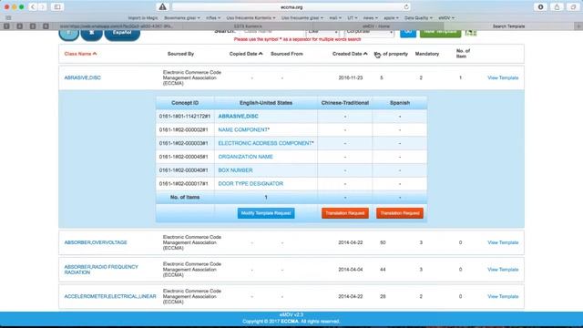The image size is (583, 328).
Task: Click the Concept ID column header
Action: tap(185, 103)
